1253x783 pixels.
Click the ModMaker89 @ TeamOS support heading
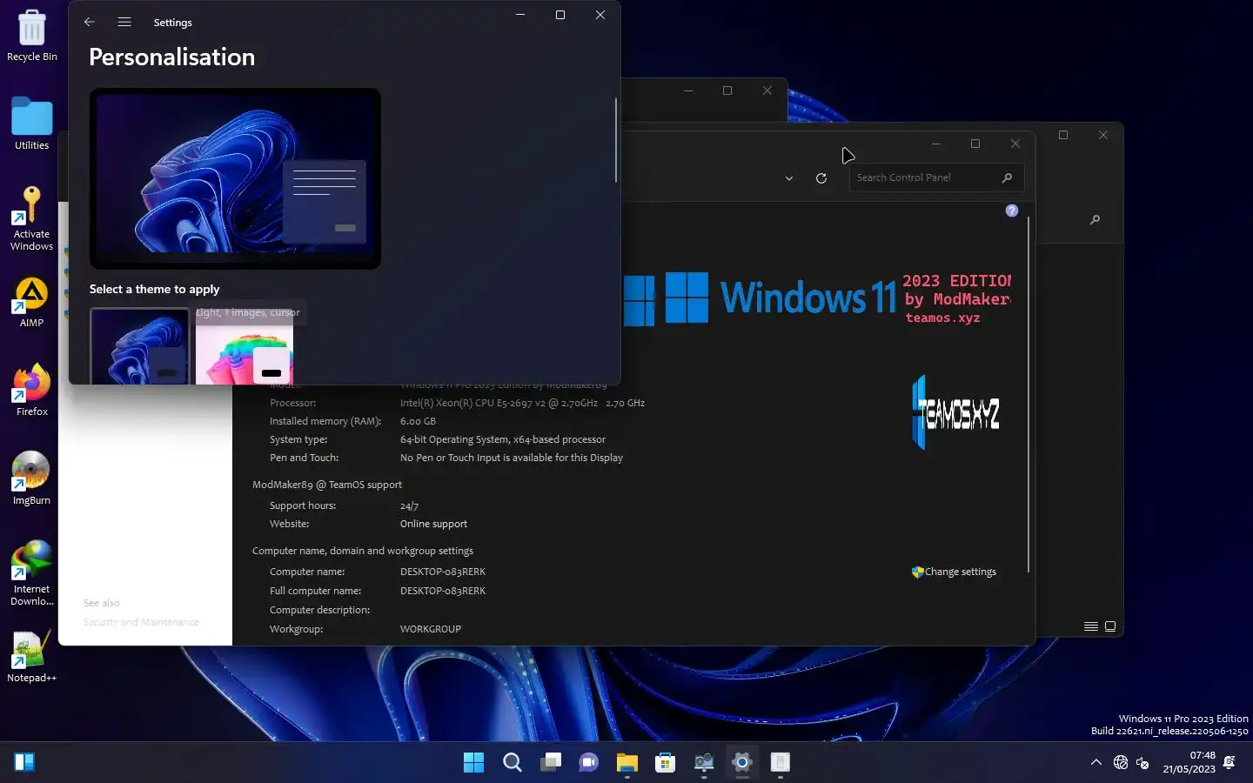[327, 485]
